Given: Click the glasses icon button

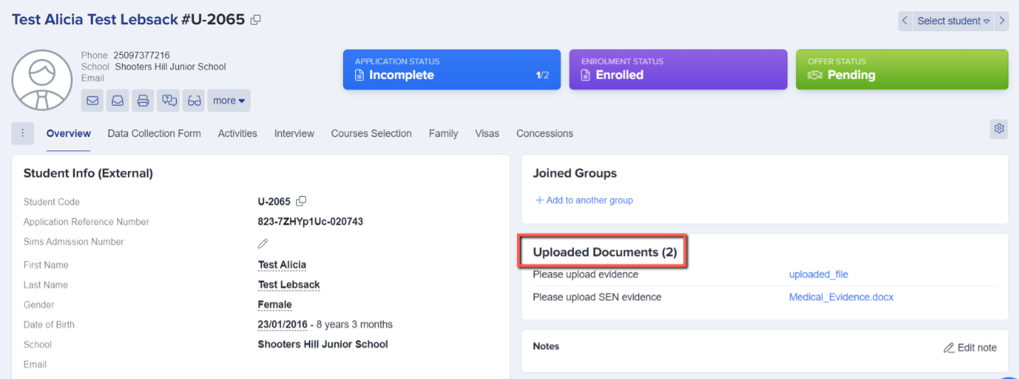Looking at the screenshot, I should coord(194,101).
